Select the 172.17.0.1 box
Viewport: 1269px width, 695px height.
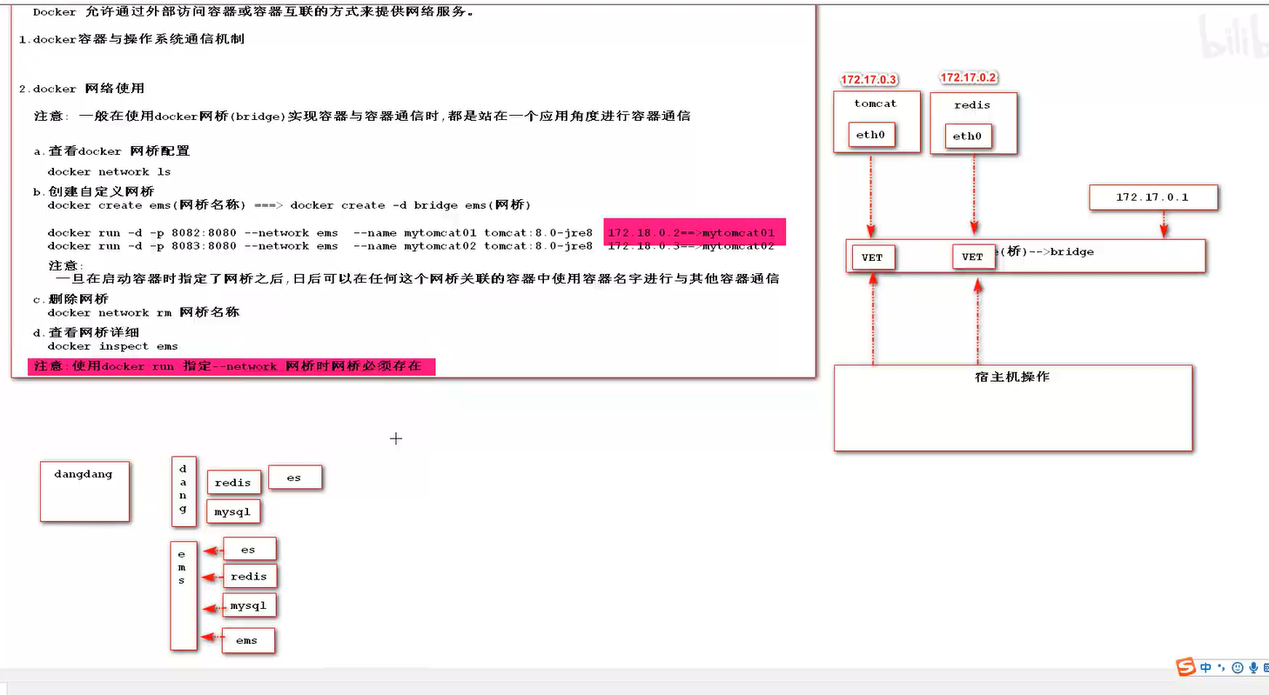[1153, 197]
